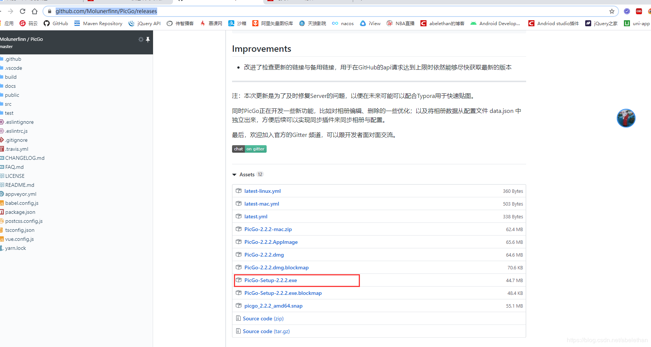Open the jQuery API bookmark

pos(144,23)
